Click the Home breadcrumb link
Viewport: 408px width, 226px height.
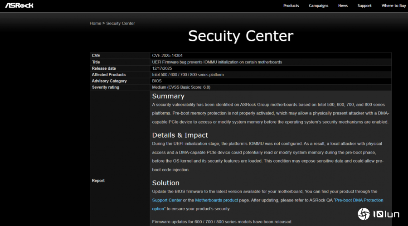[95, 23]
